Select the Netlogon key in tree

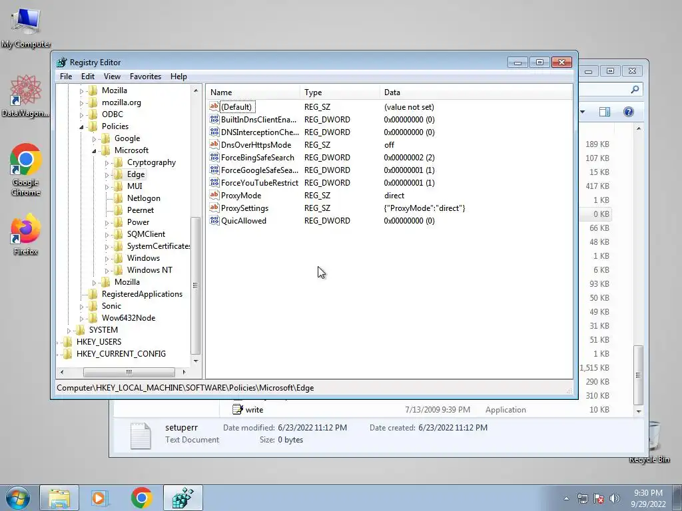(144, 198)
